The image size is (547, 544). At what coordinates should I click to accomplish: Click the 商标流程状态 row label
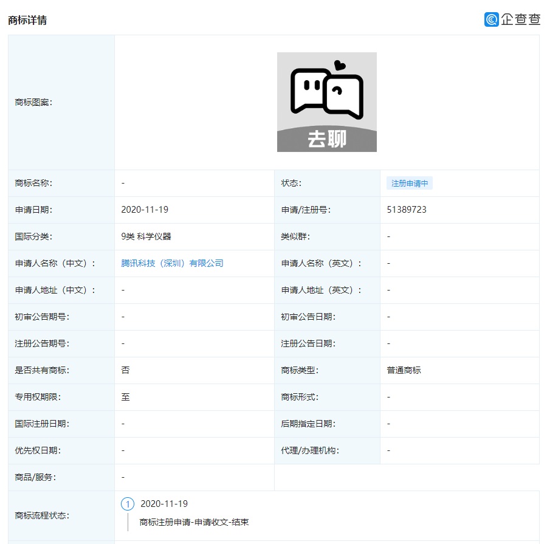41,515
